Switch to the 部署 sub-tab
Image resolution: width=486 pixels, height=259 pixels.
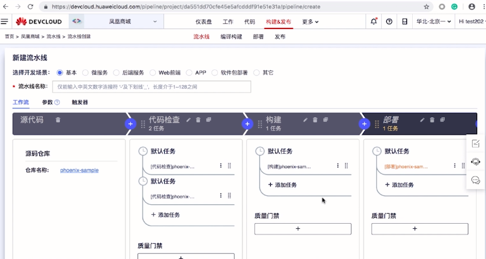(258, 37)
